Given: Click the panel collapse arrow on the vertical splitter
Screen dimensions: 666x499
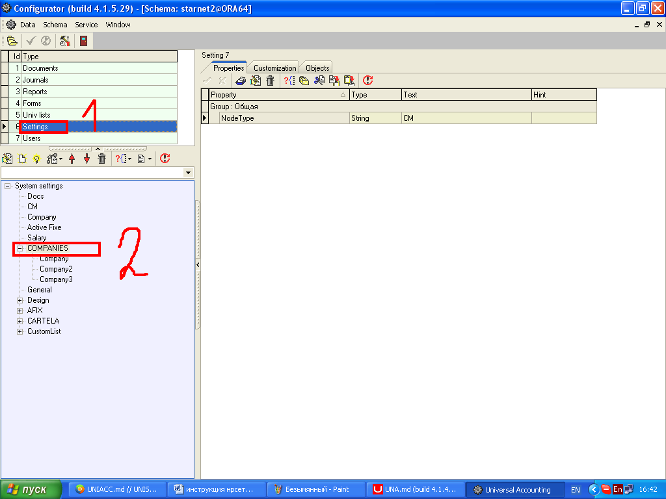Looking at the screenshot, I should point(198,265).
